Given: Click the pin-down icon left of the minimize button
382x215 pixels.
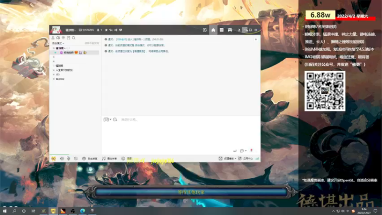Looking at the screenshot, I should [239, 30].
